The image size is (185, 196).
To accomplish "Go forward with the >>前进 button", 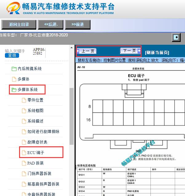I will (x=78, y=24).
